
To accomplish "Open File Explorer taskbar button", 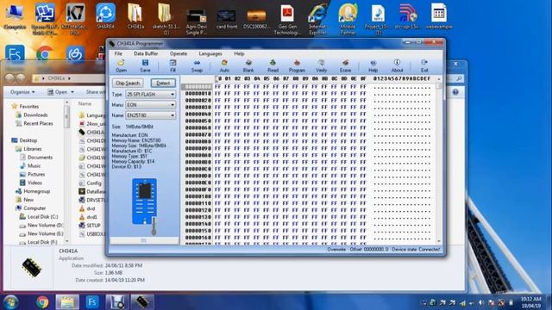I will (x=67, y=302).
